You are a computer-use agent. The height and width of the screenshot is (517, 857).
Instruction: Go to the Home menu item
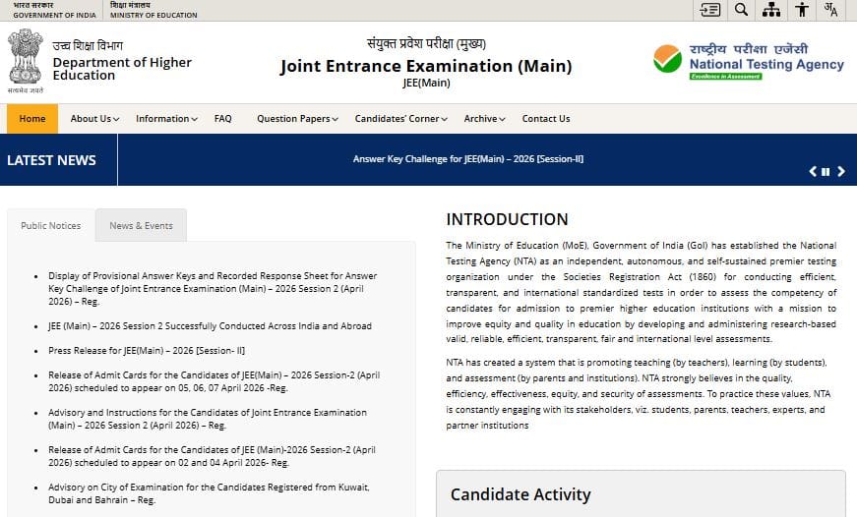point(32,119)
